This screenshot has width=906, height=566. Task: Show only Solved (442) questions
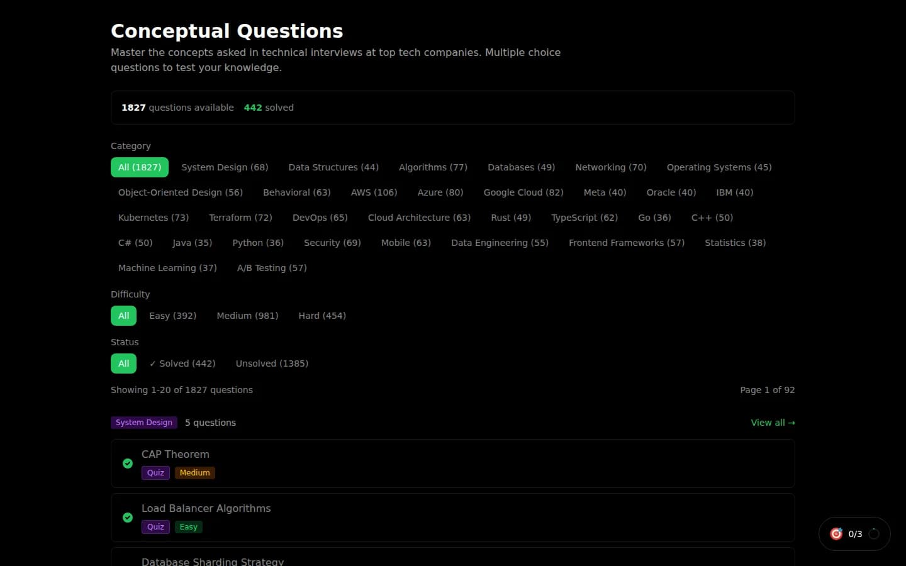tap(182, 363)
